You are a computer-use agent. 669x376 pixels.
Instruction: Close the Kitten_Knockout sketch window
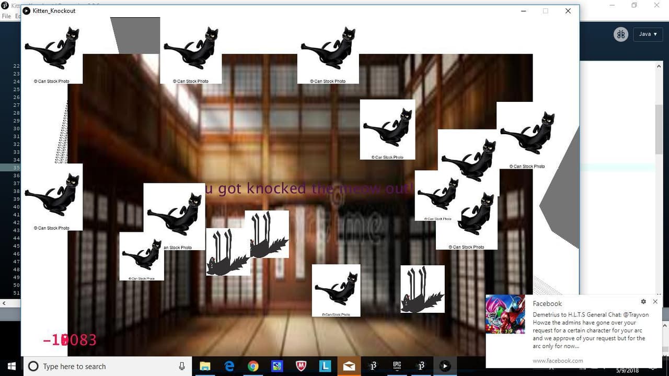(x=568, y=11)
